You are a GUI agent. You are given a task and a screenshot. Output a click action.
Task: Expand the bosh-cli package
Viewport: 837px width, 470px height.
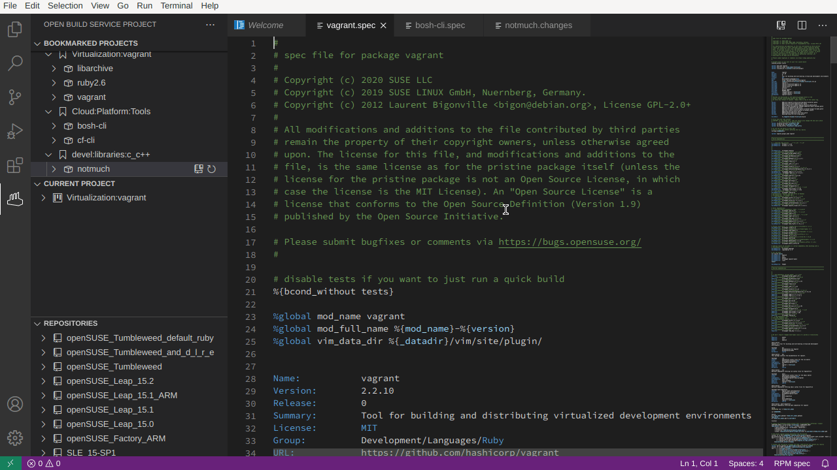point(54,126)
